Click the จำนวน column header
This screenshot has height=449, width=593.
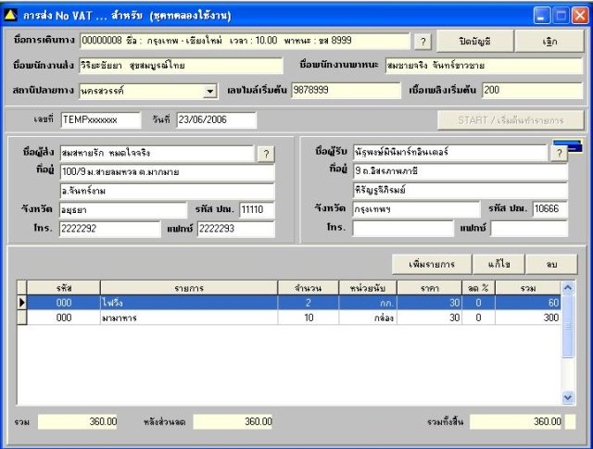(x=309, y=288)
